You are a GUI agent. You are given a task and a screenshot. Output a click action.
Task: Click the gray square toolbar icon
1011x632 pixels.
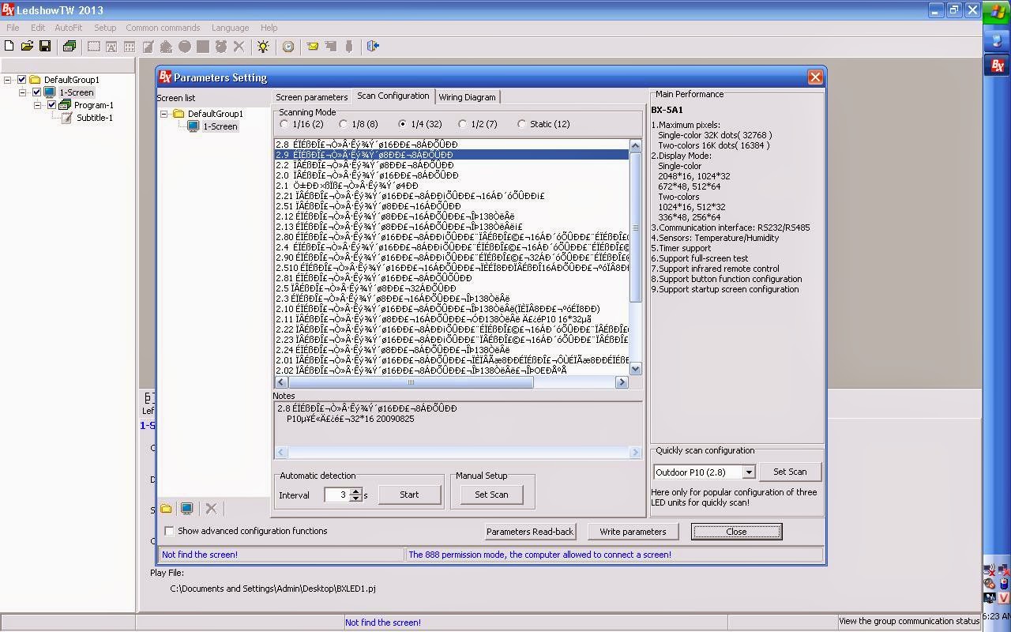[202, 47]
